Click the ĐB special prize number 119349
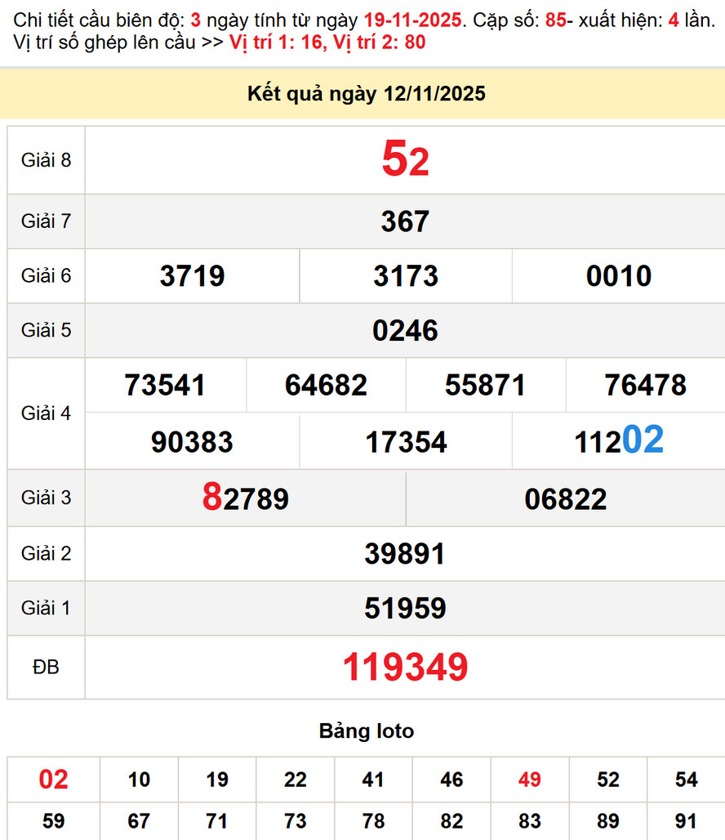This screenshot has width=725, height=840. coord(405,668)
